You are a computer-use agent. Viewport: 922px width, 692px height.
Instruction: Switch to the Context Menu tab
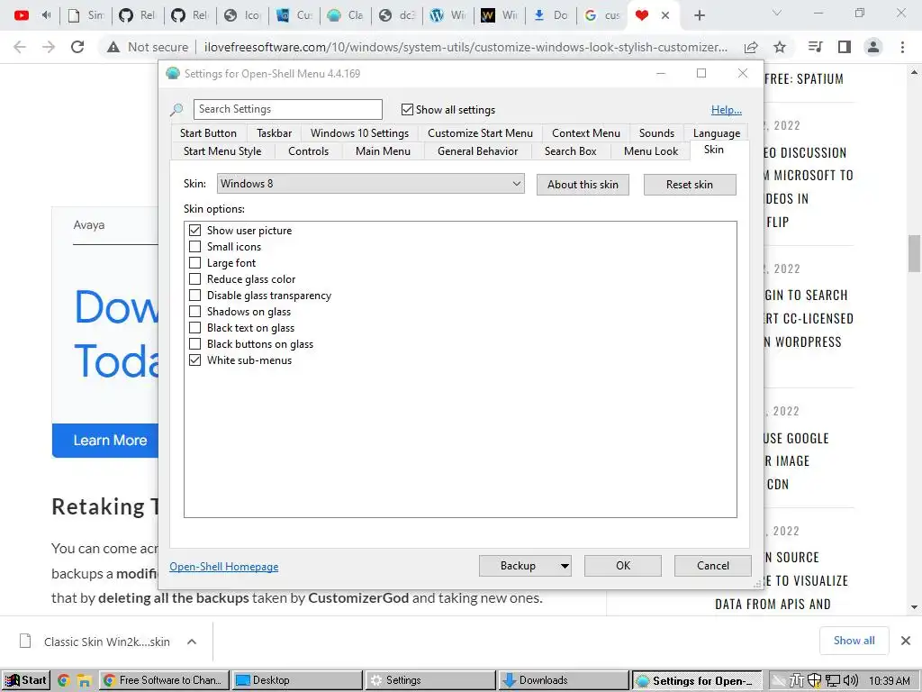[585, 133]
